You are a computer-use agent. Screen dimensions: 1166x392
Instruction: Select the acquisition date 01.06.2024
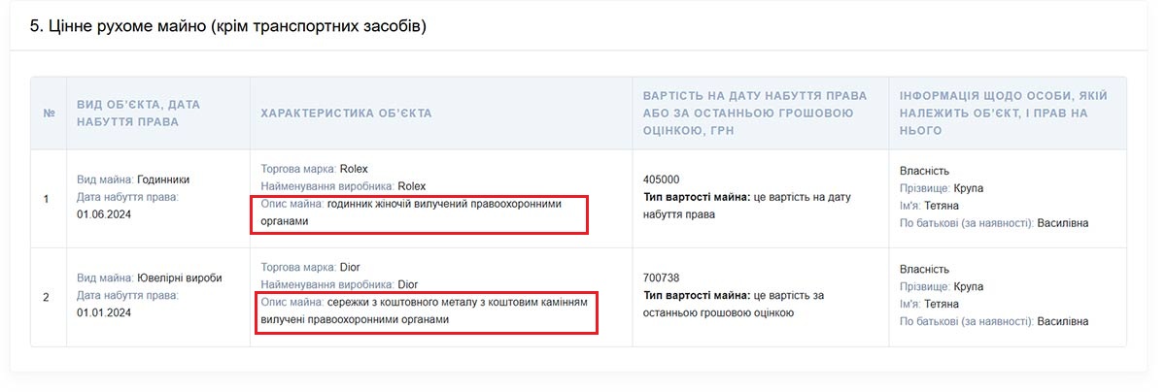click(104, 214)
